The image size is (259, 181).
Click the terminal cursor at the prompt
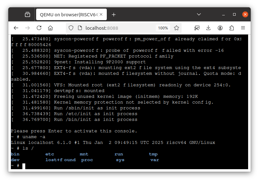click(x=24, y=166)
